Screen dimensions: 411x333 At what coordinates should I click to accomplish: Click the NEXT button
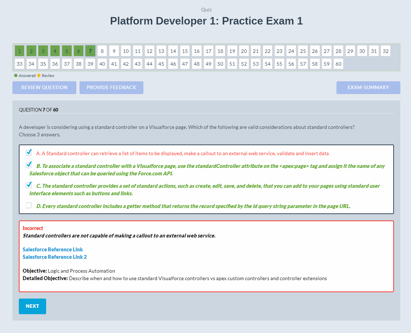(x=32, y=306)
